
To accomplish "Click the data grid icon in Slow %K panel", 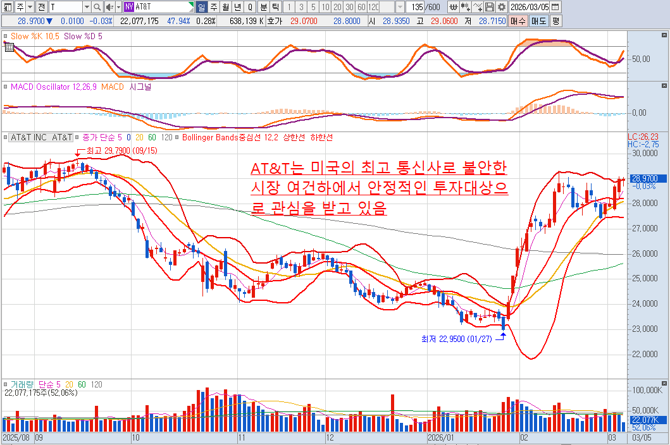I will [x=8, y=47].
